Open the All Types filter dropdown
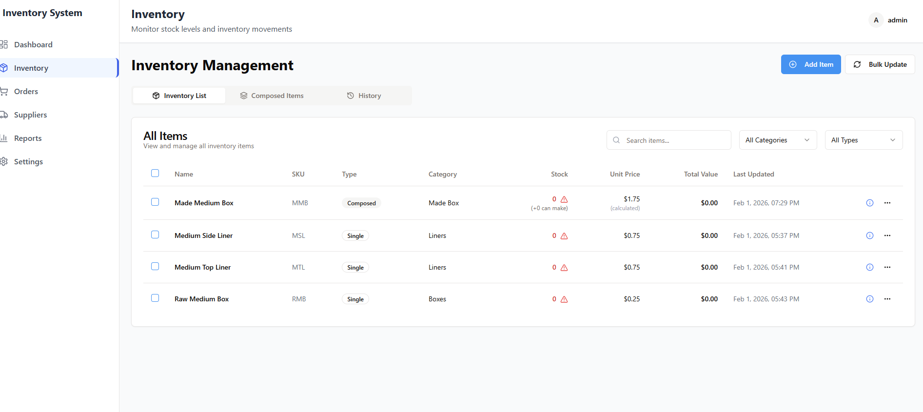923x412 pixels. [x=863, y=140]
